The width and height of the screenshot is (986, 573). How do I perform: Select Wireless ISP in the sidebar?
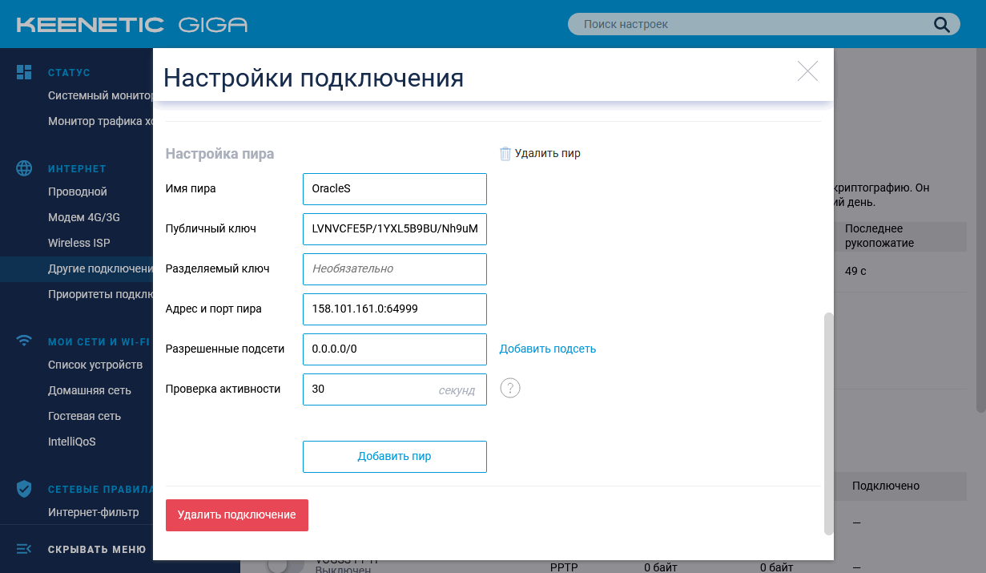(80, 243)
